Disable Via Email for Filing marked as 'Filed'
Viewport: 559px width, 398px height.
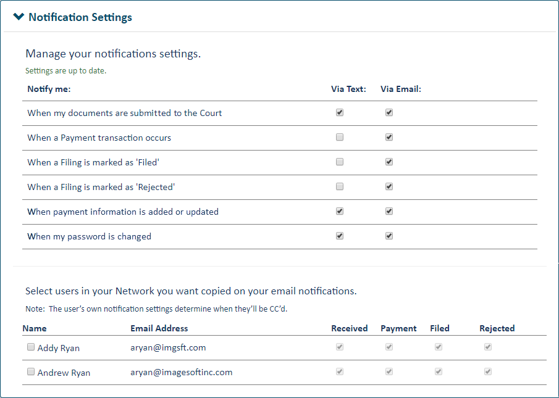pos(389,162)
